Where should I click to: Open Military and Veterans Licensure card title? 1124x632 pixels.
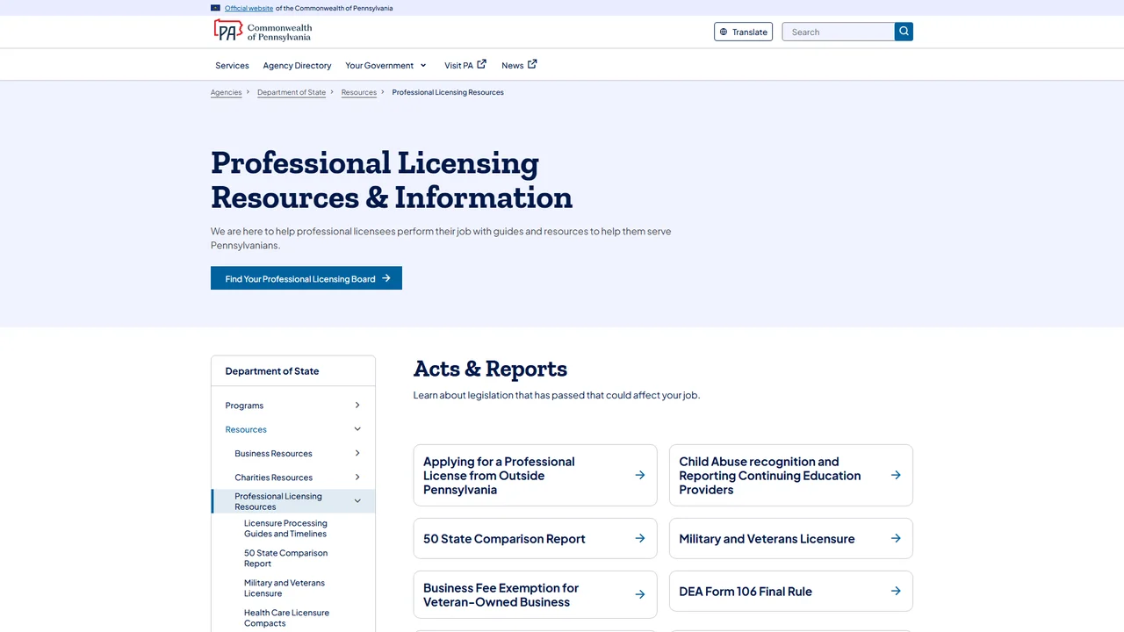[767, 539]
